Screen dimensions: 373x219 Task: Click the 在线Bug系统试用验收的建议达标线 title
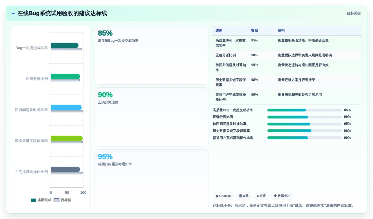[x=62, y=13]
